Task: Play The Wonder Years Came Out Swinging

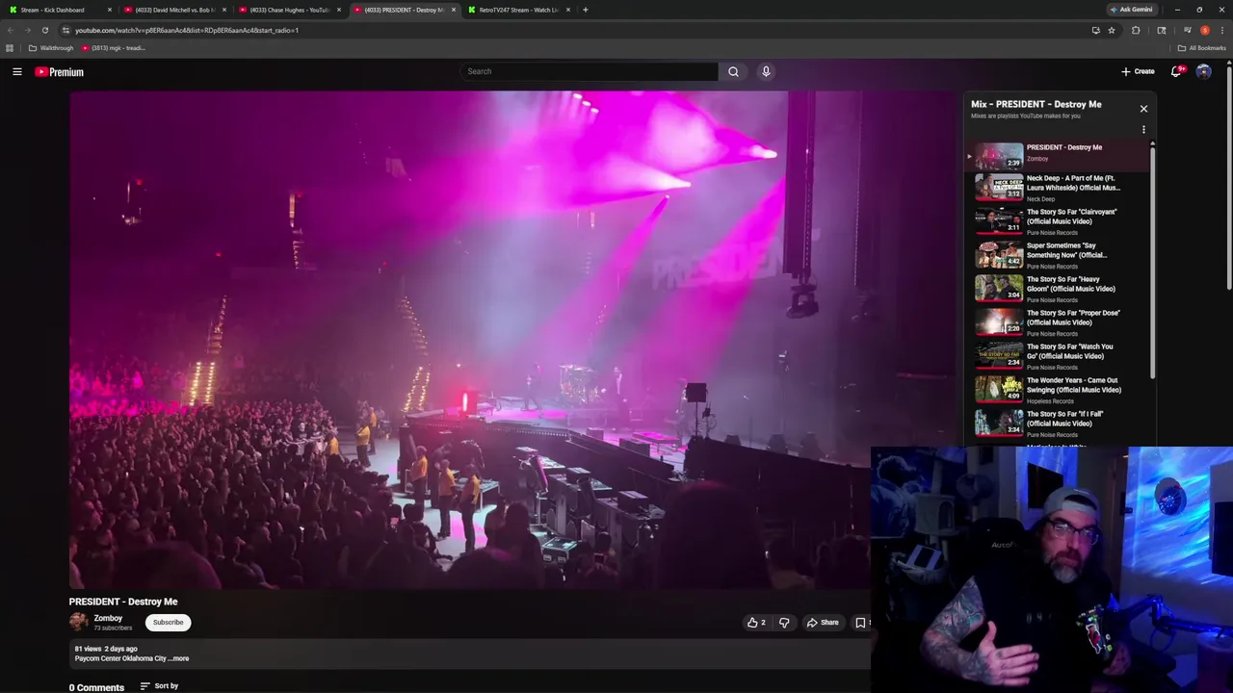Action: 1058,390
